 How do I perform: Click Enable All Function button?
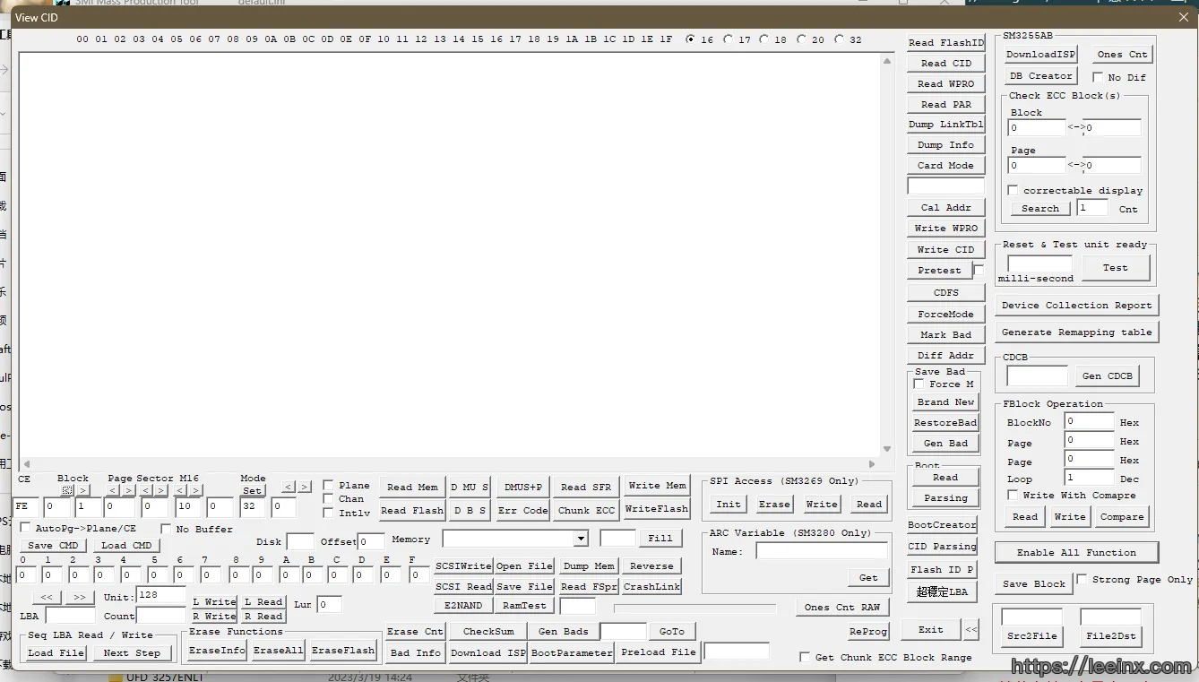[1076, 552]
